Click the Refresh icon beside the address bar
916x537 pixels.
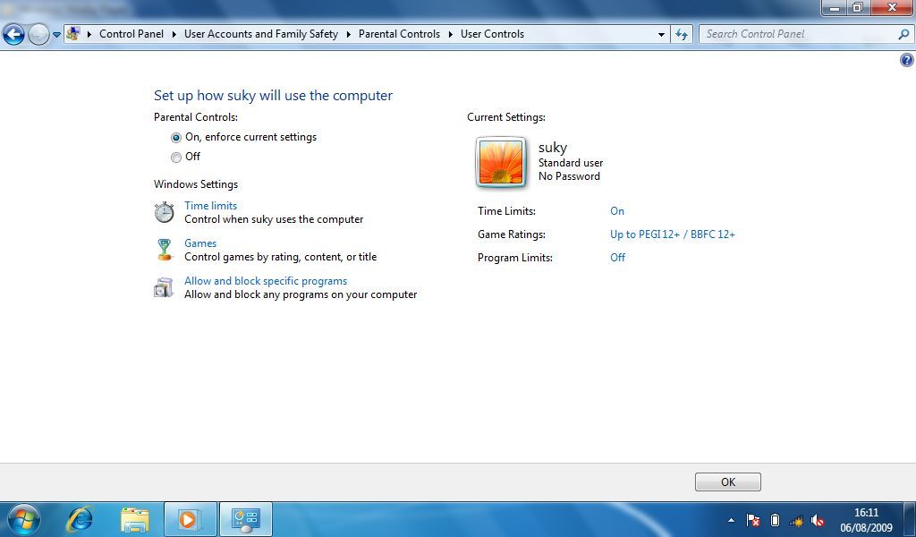click(682, 34)
